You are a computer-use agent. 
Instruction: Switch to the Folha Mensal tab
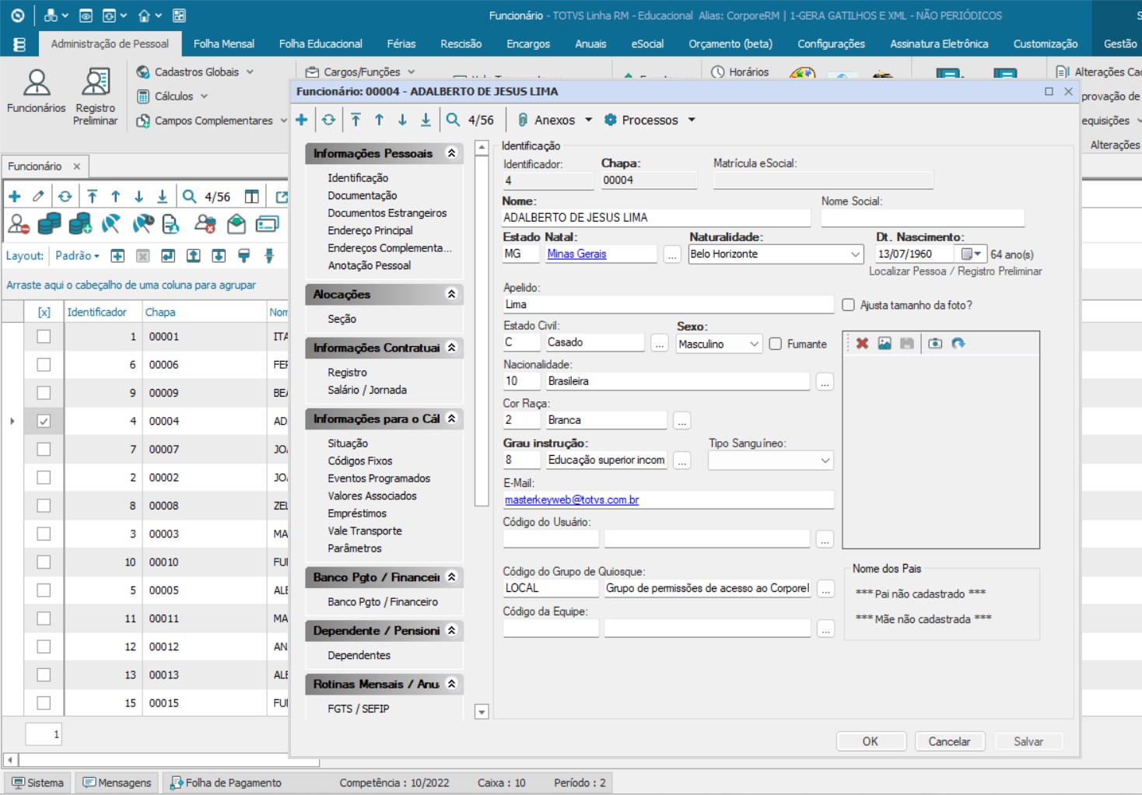(x=223, y=44)
